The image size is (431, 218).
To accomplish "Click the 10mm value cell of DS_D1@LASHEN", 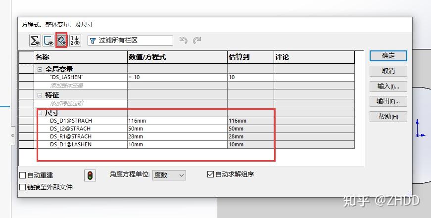I will (x=177, y=145).
